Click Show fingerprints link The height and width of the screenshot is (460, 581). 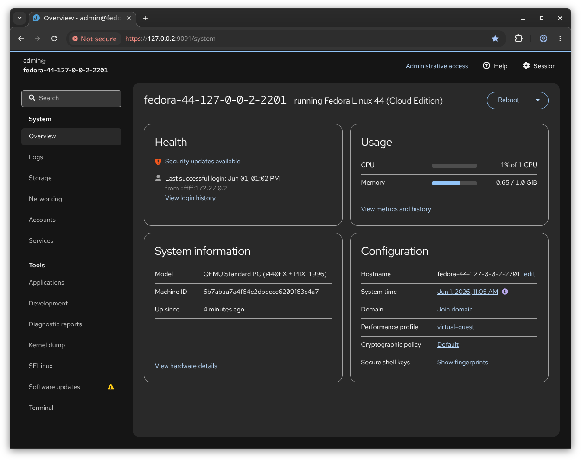click(463, 363)
